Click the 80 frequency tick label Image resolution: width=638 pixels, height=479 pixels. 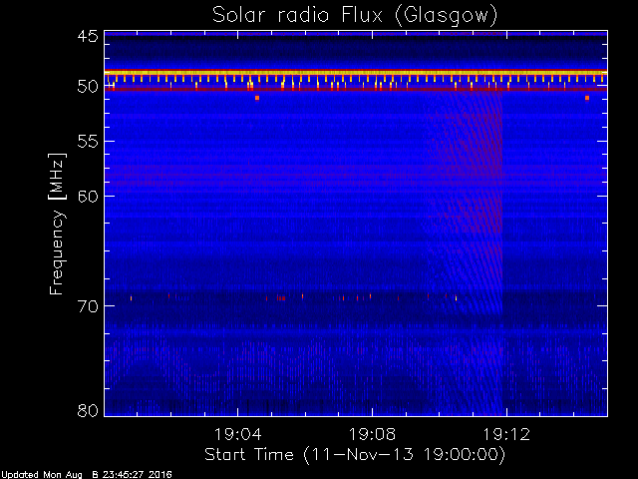(x=88, y=410)
